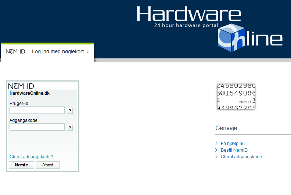Click the Adgangskode label
This screenshot has height=195, width=291.
tap(24, 120)
